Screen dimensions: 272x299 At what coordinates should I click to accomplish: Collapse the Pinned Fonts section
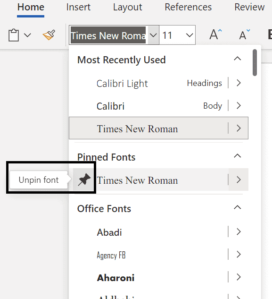click(238, 156)
